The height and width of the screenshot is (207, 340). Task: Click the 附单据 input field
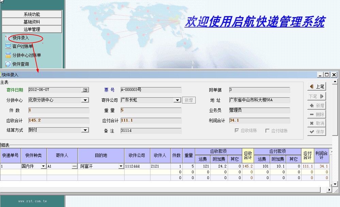point(259,90)
